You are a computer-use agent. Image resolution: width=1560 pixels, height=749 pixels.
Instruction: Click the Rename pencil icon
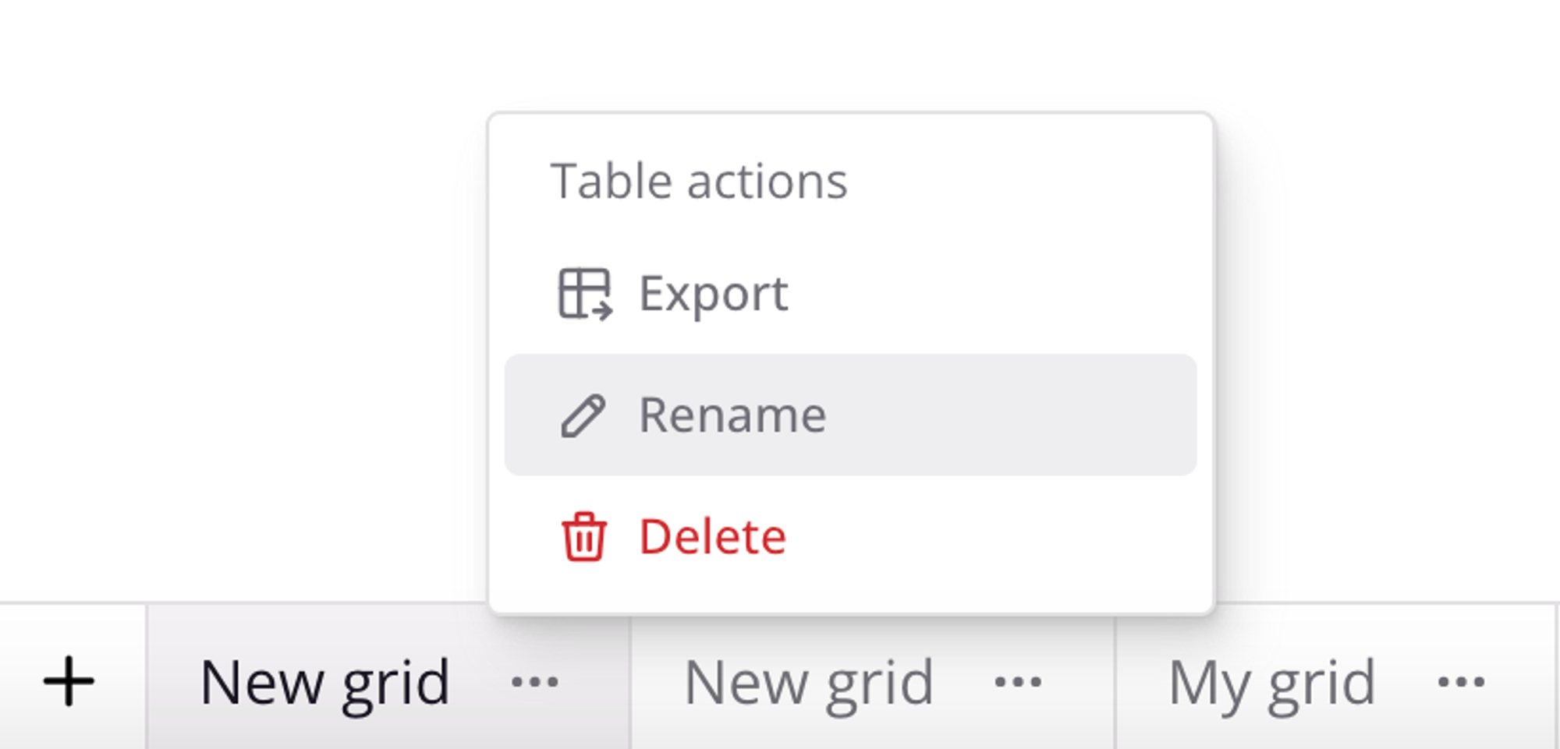(x=583, y=415)
